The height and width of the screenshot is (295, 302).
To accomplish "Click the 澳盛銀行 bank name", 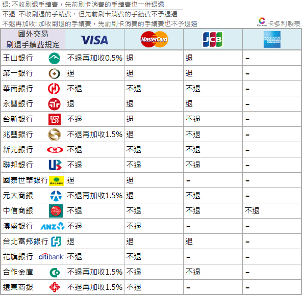I will [x=18, y=226].
